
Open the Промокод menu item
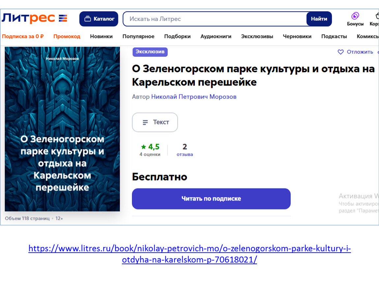coord(67,36)
